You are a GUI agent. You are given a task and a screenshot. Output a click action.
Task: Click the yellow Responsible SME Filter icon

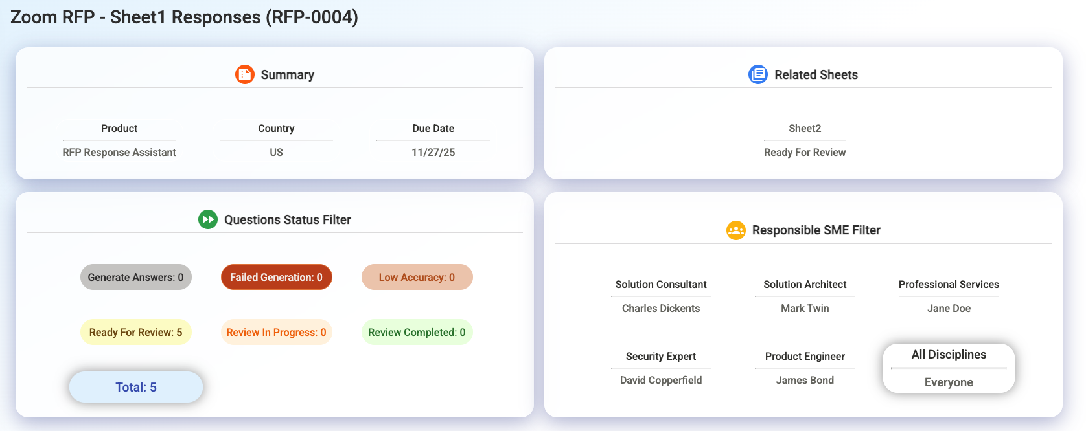click(736, 230)
